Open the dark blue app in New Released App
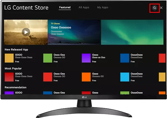The height and width of the screenshot is (118, 167). pos(125,58)
